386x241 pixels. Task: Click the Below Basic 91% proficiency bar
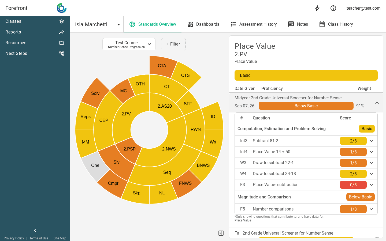306,106
